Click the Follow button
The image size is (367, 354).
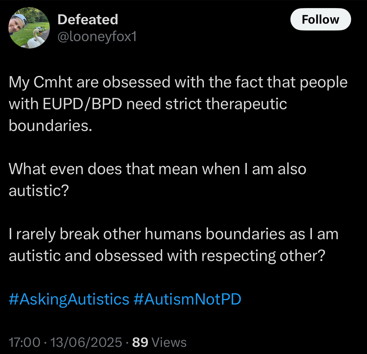pos(320,19)
